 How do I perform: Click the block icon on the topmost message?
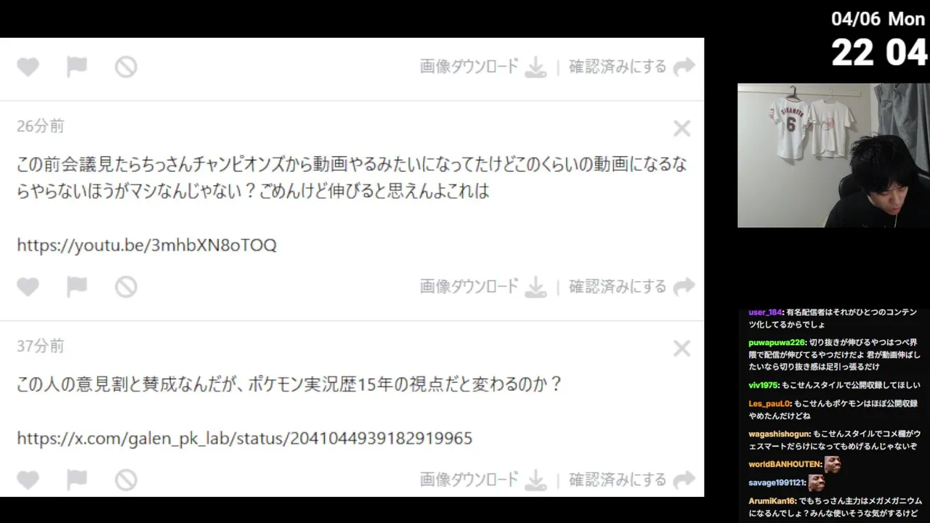coord(126,67)
